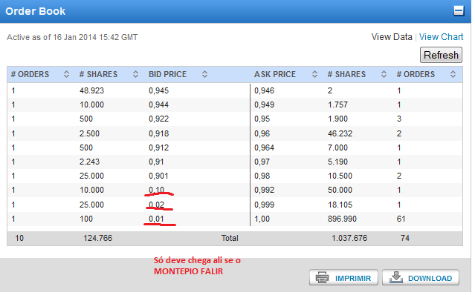Select ask price 0,97
The width and height of the screenshot is (475, 295).
[262, 162]
